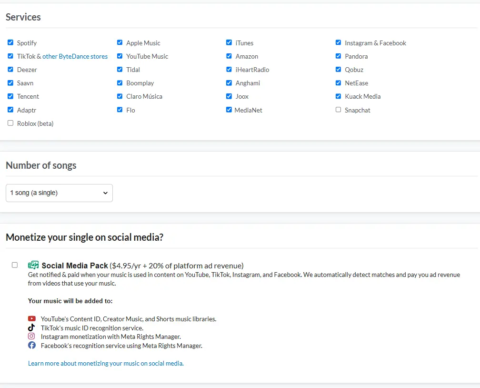Click TikTok's music ID recognition line
This screenshot has height=388, width=480.
92,328
